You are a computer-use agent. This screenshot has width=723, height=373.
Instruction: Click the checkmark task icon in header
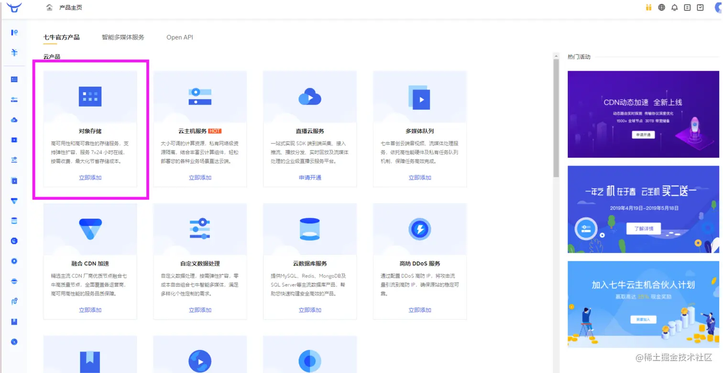pos(701,8)
